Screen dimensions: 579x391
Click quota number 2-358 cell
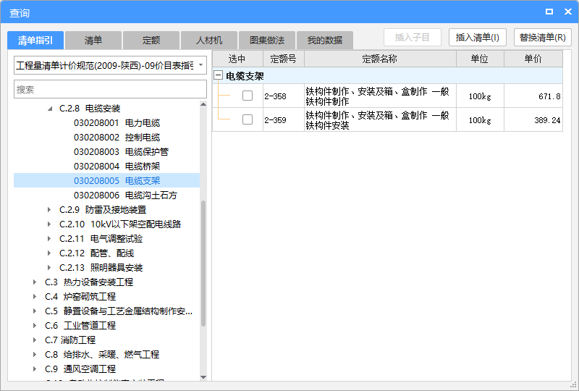283,96
